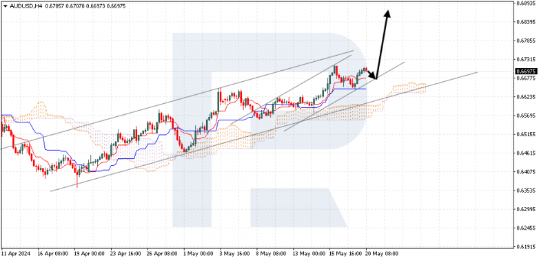Screen dimensions: 539x260
Task: Click the 20 May 08:00 time label
Action: coord(382,254)
